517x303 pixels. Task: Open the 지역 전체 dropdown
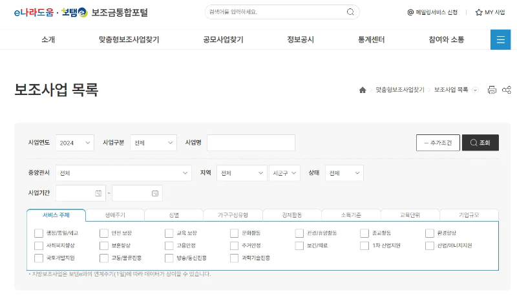[x=242, y=173]
